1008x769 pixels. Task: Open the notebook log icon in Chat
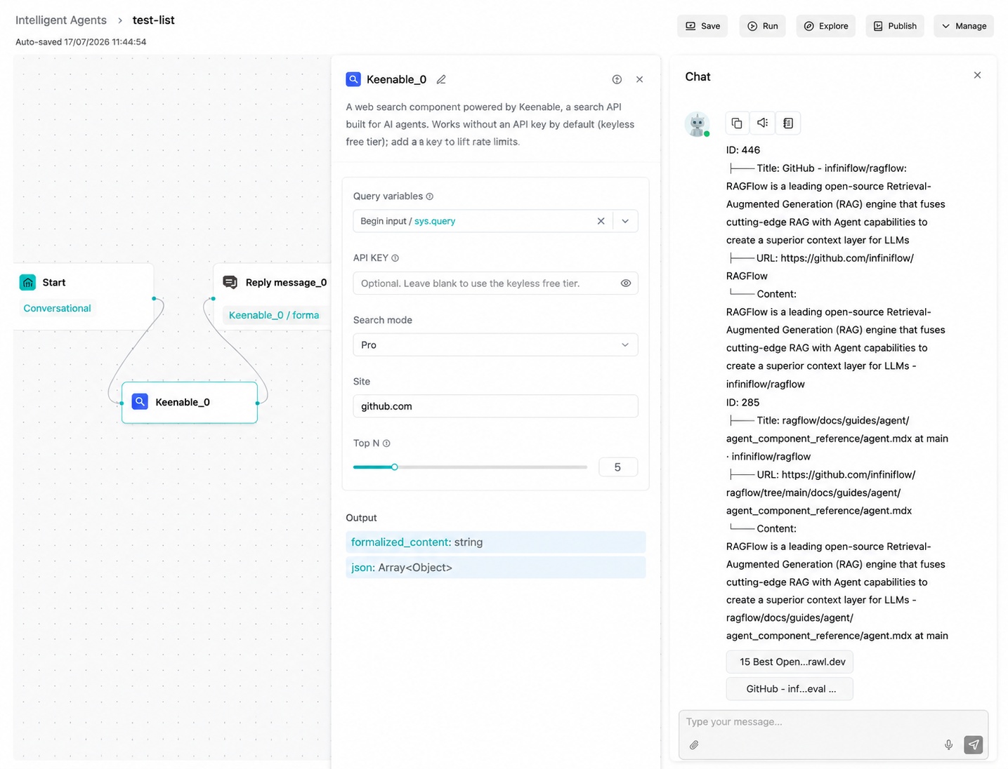pyautogui.click(x=788, y=123)
